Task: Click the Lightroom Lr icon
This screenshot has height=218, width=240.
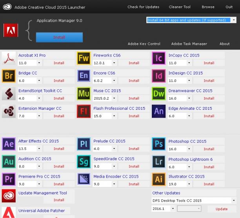Action: (158, 162)
